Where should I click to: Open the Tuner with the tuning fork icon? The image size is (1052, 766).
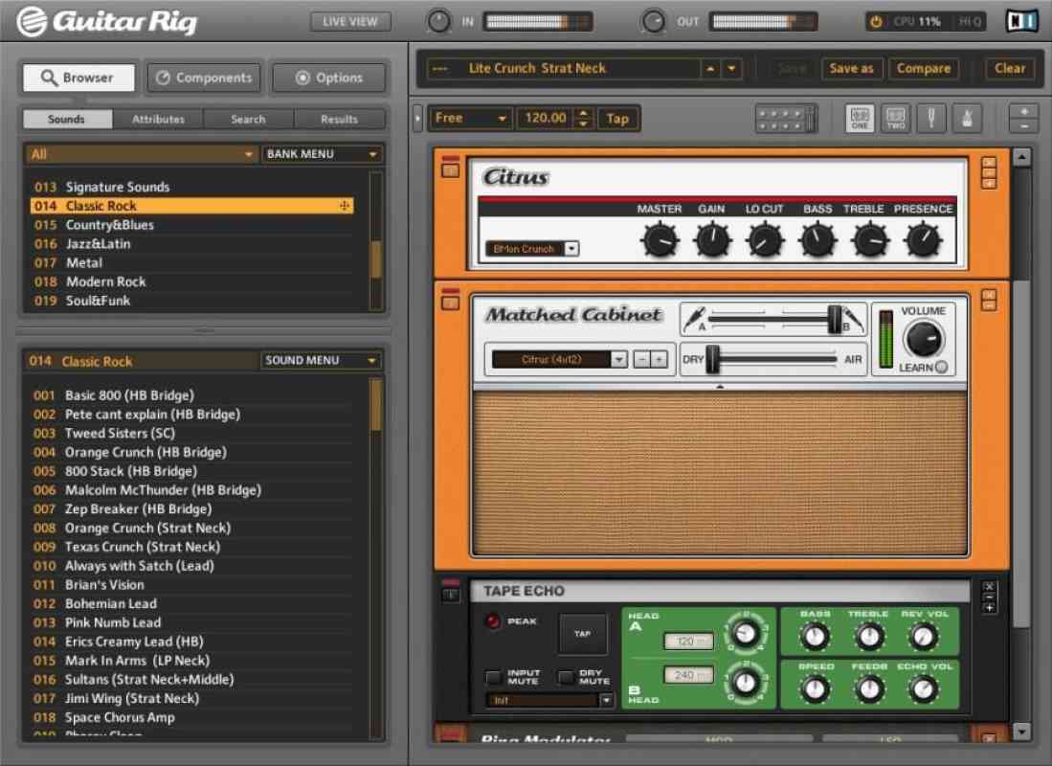point(931,116)
